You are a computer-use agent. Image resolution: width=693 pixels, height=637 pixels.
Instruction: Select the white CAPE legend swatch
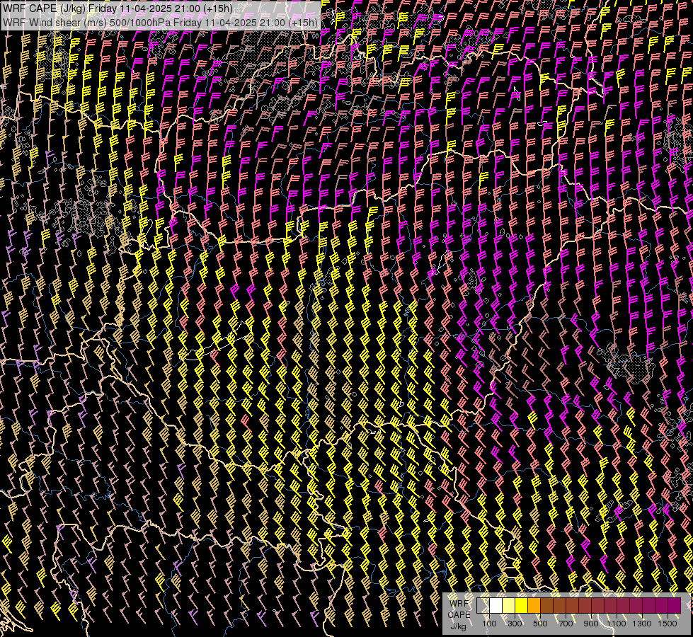[x=496, y=606]
